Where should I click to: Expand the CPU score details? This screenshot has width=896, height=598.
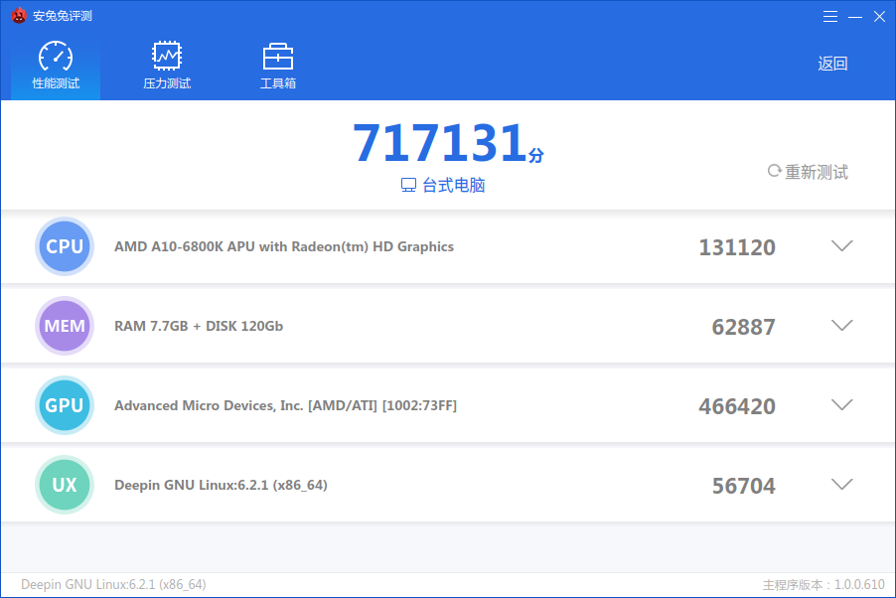[841, 245]
